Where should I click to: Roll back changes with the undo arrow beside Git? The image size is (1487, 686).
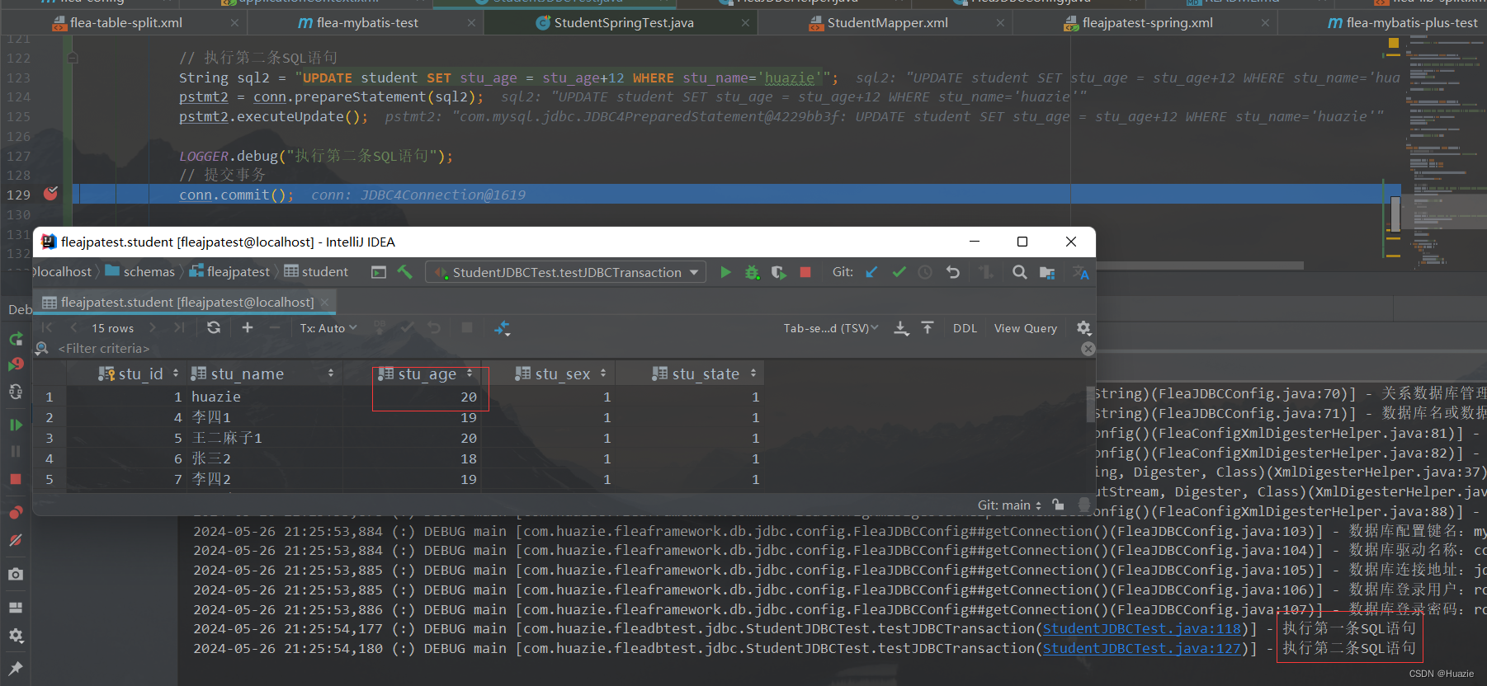953,272
